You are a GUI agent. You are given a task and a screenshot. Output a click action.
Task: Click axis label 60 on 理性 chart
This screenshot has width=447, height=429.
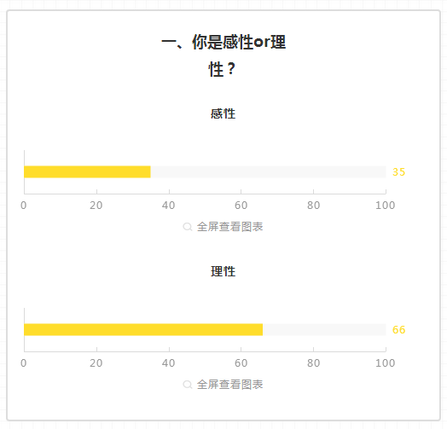pyautogui.click(x=241, y=363)
